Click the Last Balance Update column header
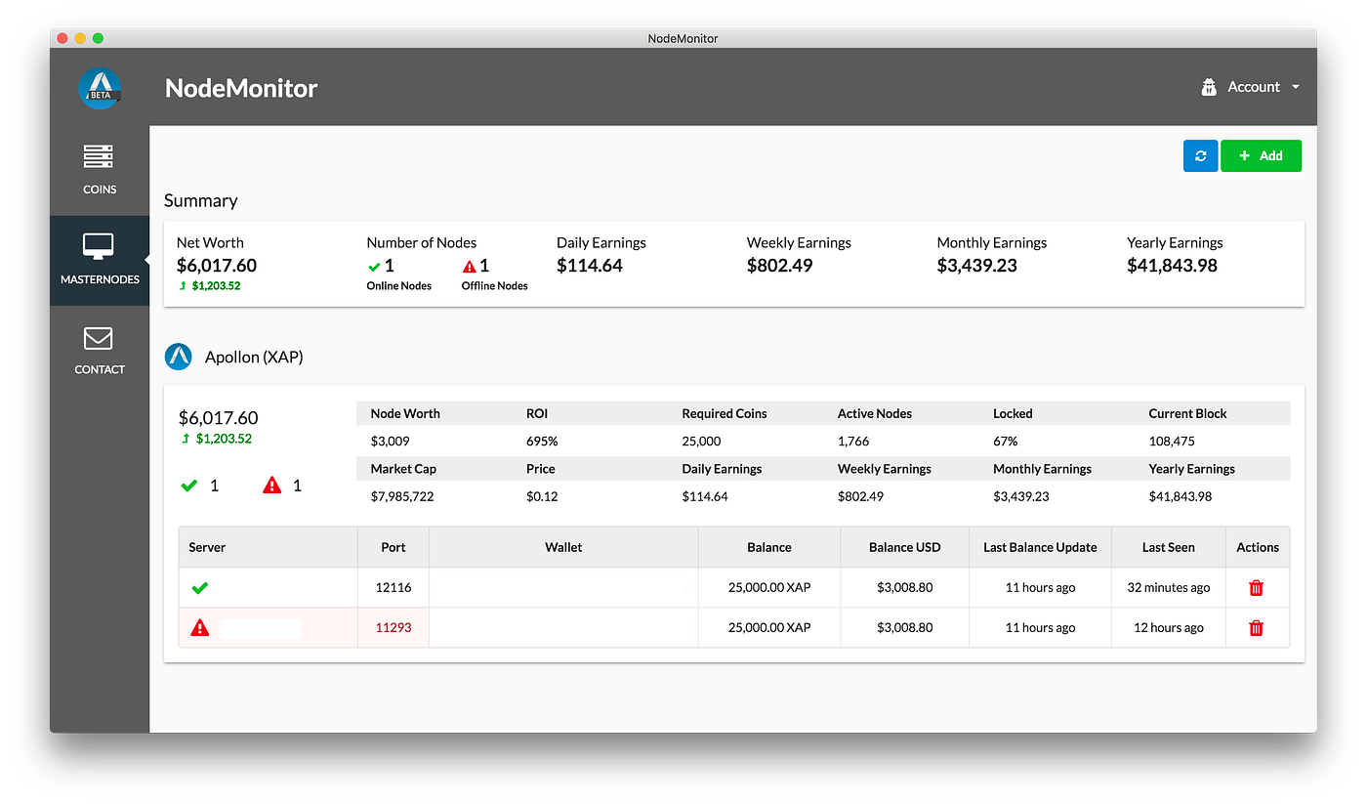The height and width of the screenshot is (804, 1367). pos(1040,547)
